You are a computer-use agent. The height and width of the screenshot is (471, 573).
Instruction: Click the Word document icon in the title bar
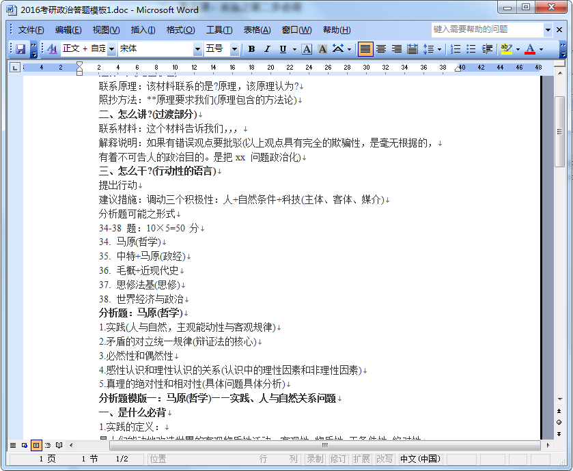12,10
